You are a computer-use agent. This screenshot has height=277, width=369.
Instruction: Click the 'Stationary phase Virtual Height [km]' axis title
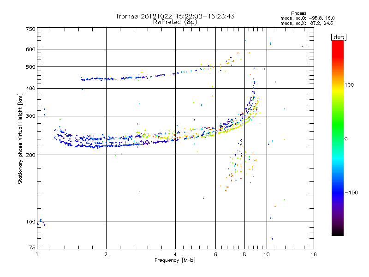(x=20, y=138)
